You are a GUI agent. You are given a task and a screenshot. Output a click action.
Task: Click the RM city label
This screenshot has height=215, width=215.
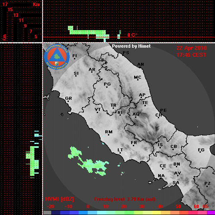point(109,132)
